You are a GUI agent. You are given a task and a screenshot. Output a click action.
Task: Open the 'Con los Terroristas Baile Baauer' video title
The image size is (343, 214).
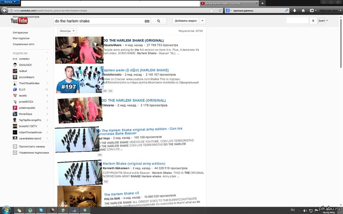[x=140, y=131]
